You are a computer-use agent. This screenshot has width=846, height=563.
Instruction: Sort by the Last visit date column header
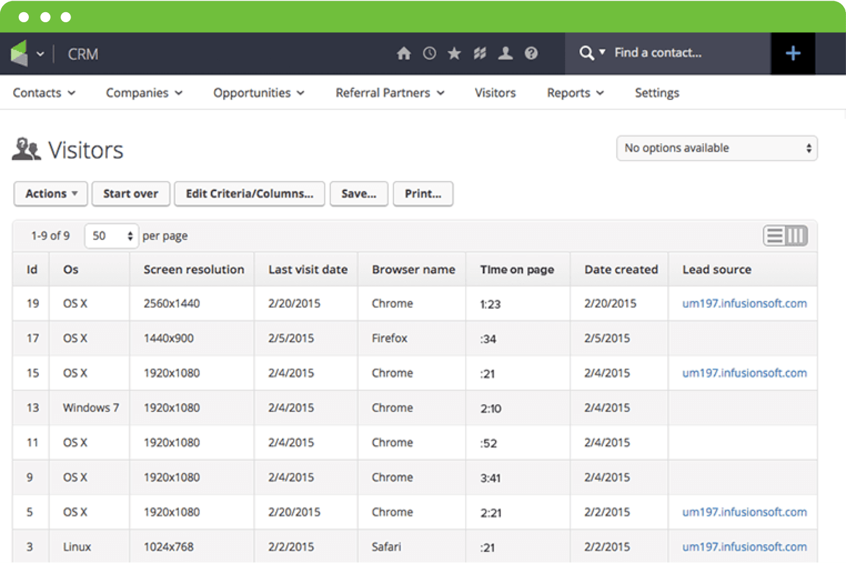tap(308, 270)
